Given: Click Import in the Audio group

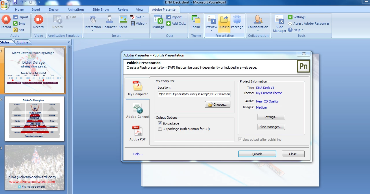Looking at the screenshot, I should click(21, 17).
